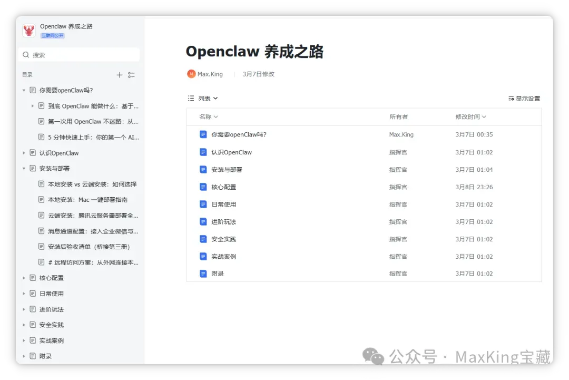This screenshot has height=380, width=569.
Task: Click the blue doc icon for 附录 table row
Action: click(x=203, y=274)
